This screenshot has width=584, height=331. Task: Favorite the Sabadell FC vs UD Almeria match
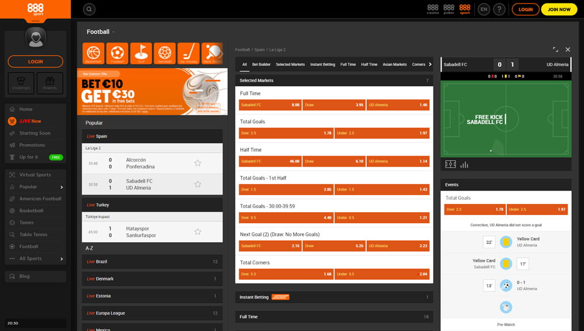coord(197,184)
